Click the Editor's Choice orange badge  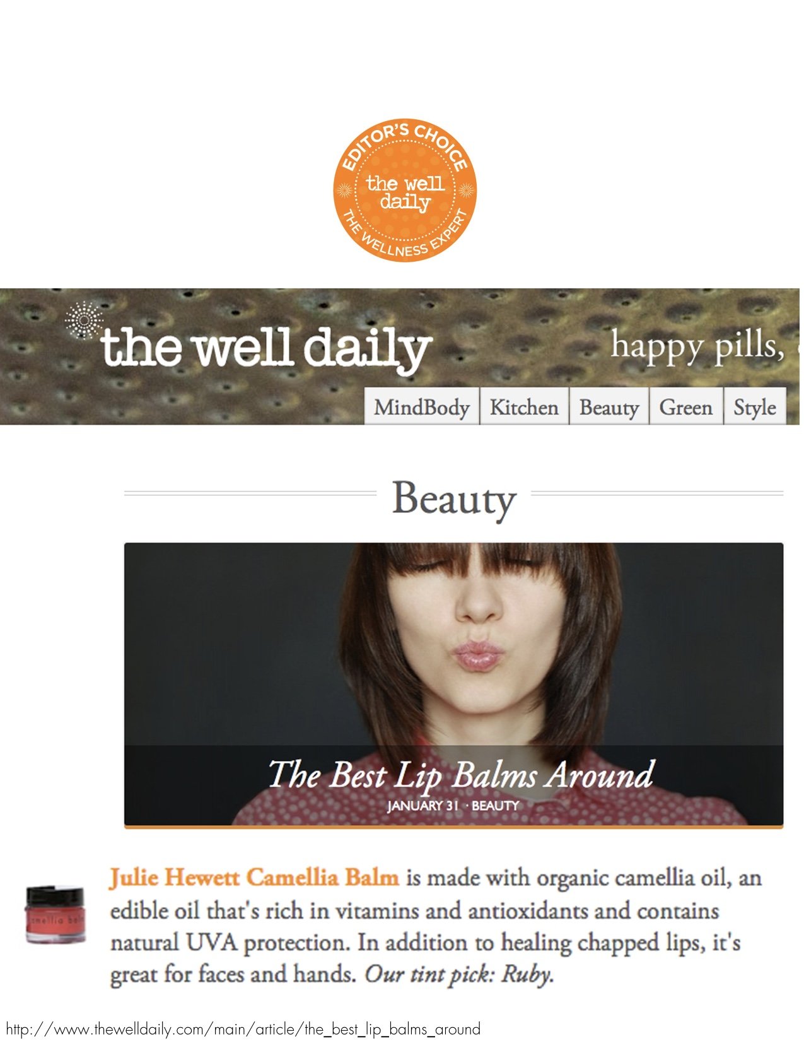pos(404,190)
